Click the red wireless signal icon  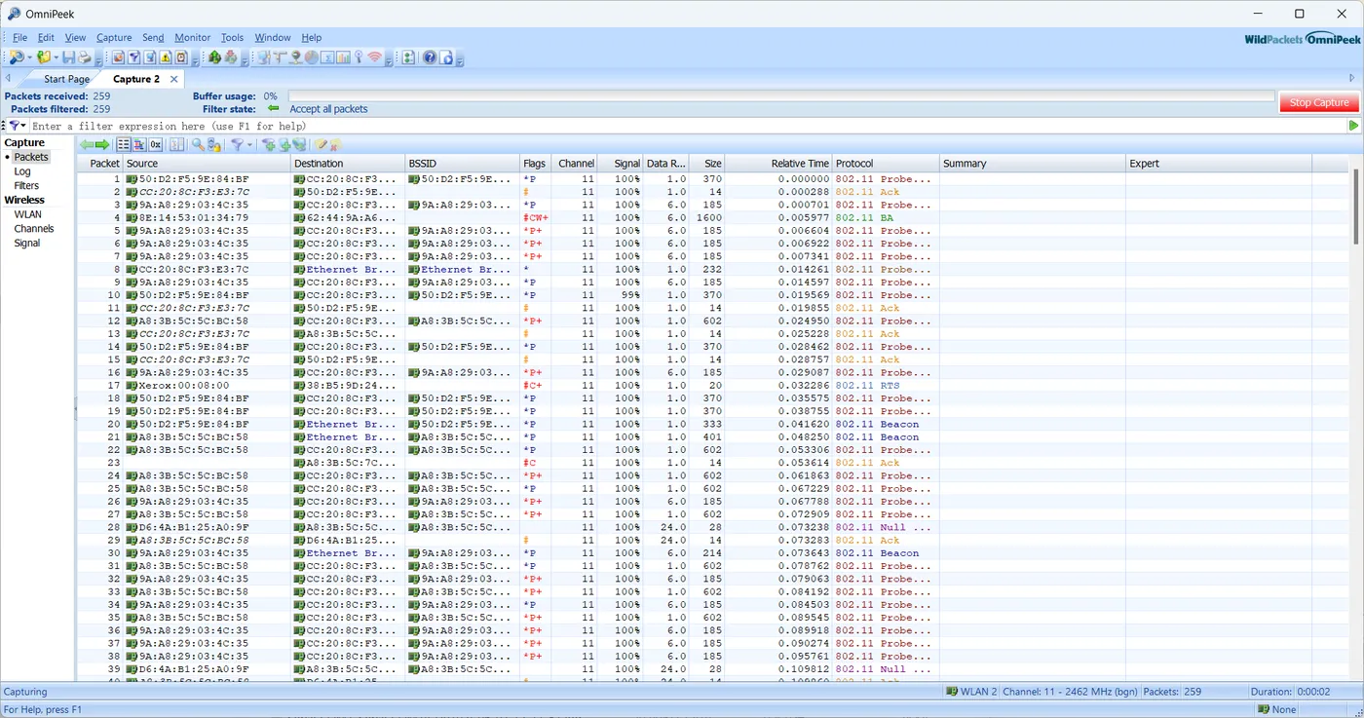pyautogui.click(x=375, y=57)
